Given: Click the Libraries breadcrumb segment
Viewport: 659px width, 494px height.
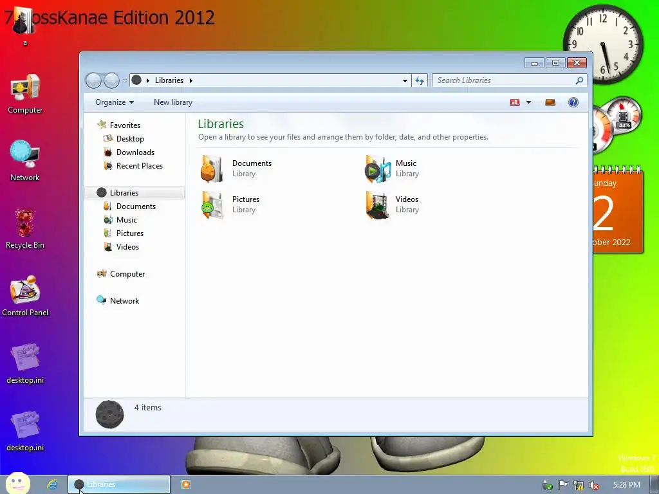Looking at the screenshot, I should (169, 80).
